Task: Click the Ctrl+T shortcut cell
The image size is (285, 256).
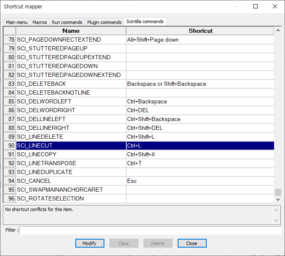Action: 200,163
